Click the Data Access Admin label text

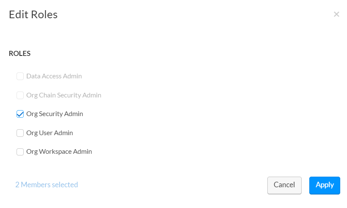[54, 76]
